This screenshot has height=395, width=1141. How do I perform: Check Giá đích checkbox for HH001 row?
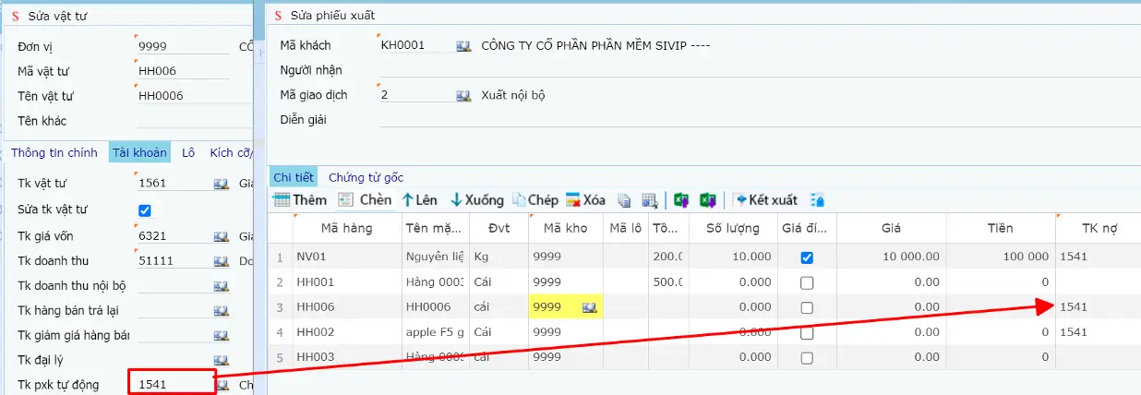807,282
